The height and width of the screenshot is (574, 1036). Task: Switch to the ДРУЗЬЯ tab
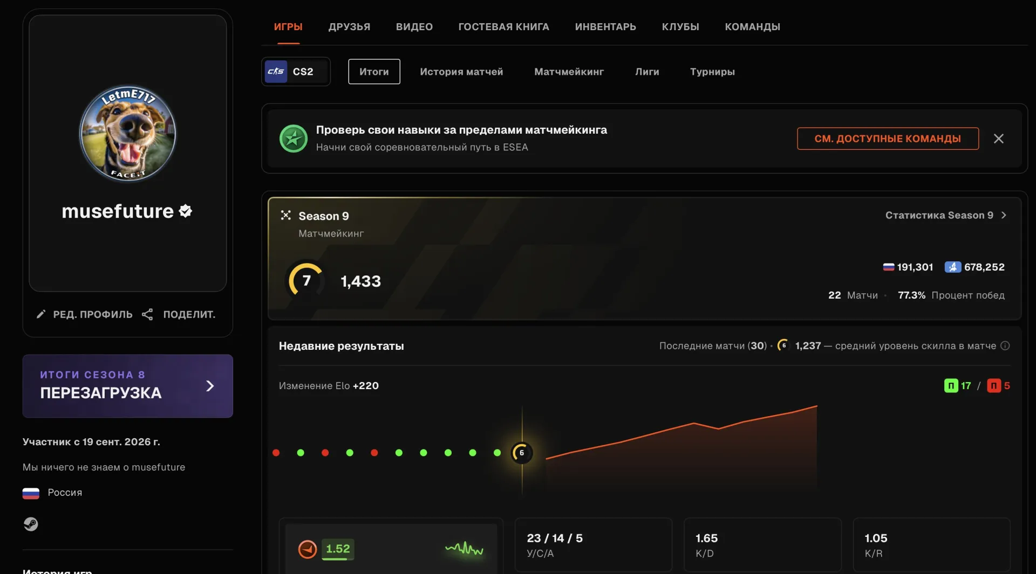(349, 26)
